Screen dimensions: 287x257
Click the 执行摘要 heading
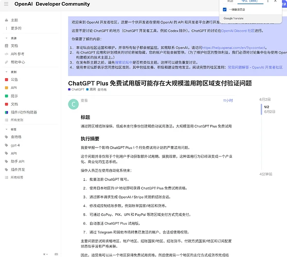(x=90, y=139)
